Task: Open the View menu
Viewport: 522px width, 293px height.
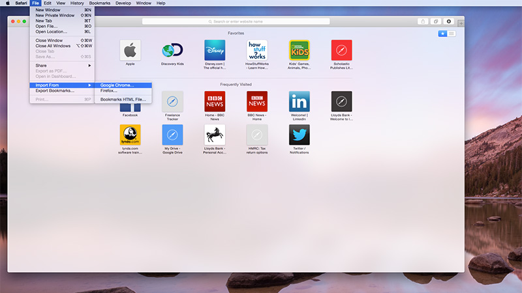Action: pyautogui.click(x=61, y=3)
